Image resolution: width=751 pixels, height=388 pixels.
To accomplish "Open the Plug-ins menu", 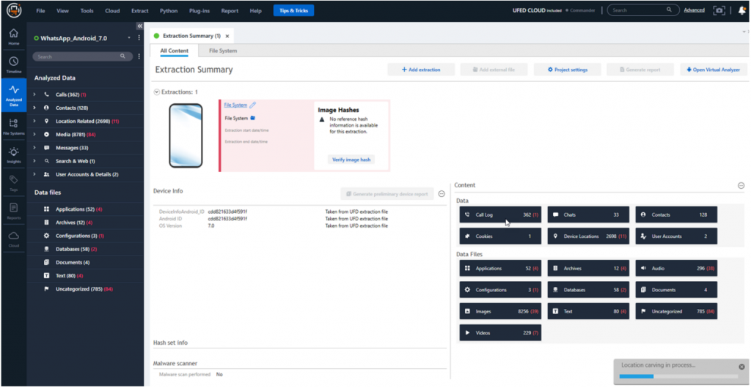I will coord(200,10).
